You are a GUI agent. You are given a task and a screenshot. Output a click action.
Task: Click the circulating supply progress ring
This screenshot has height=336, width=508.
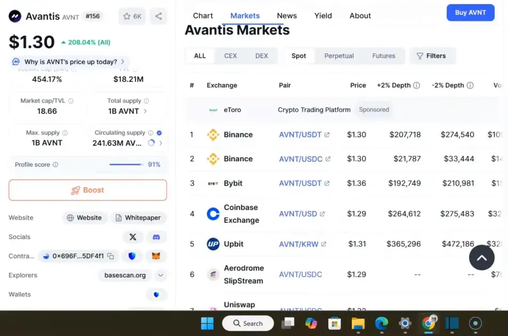tap(151, 143)
